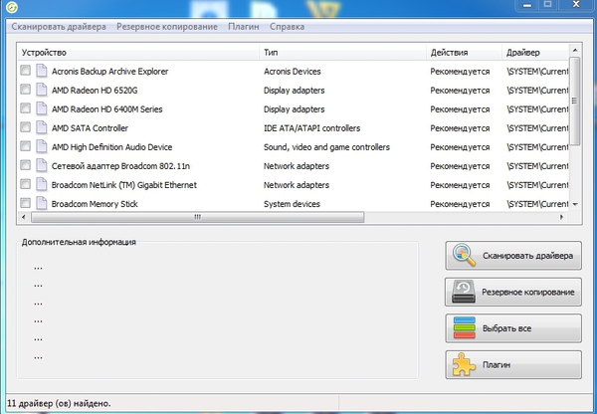
Task: Tick the AMD High Definition Audio Device checkbox
Action: 26,146
